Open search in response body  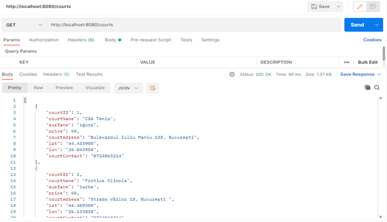[x=377, y=87]
